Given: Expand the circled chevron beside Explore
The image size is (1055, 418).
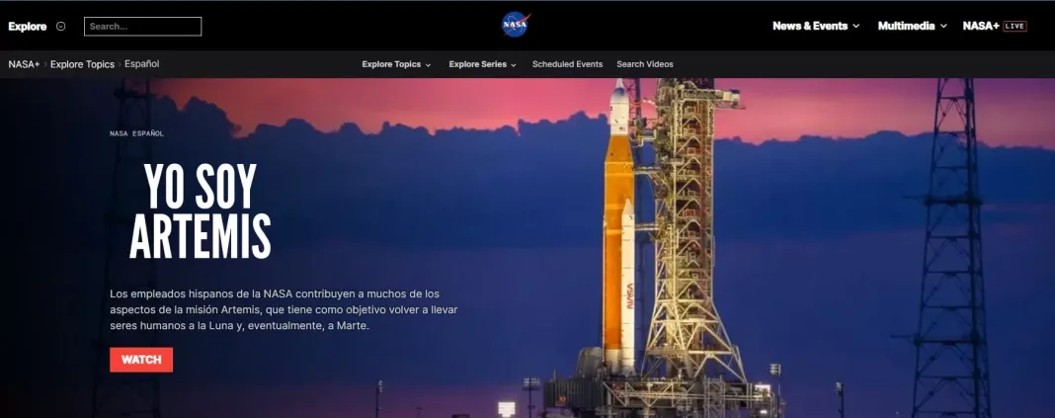Looking at the screenshot, I should click(x=61, y=27).
